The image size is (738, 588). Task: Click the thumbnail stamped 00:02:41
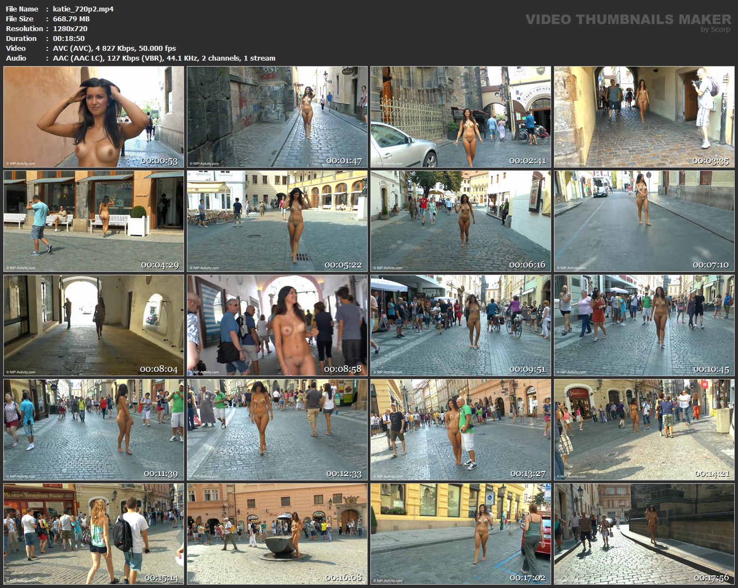(461, 117)
